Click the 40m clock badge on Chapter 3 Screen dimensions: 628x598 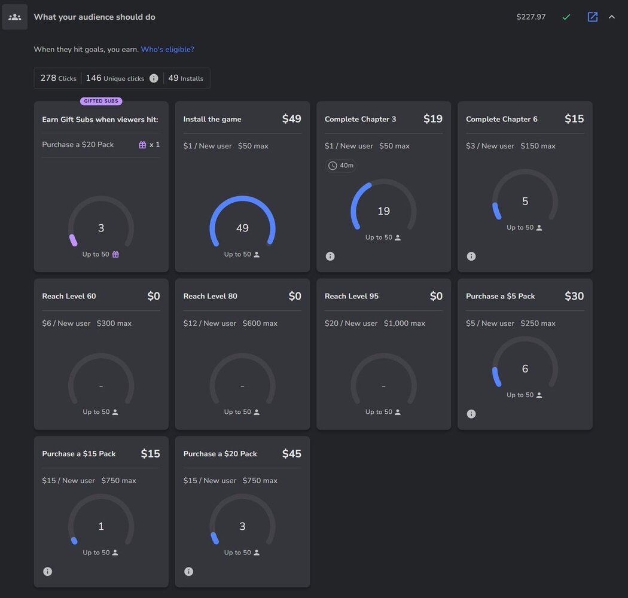click(x=341, y=166)
